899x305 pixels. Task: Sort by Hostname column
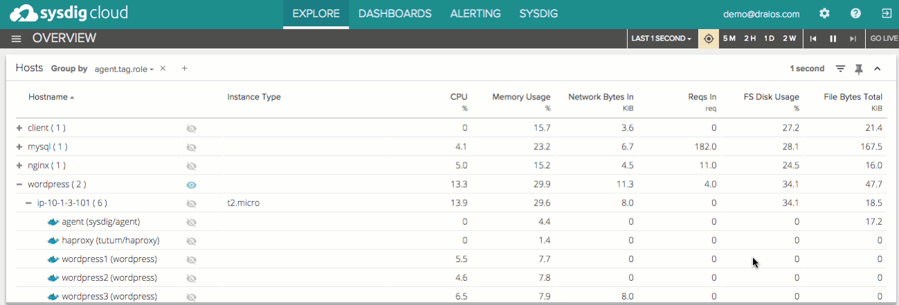click(51, 97)
